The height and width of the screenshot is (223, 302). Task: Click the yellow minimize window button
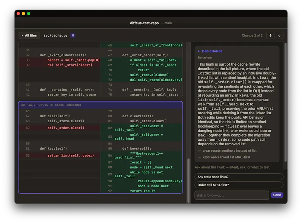coord(23,14)
